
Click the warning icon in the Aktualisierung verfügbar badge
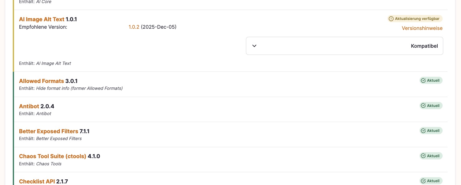click(391, 19)
